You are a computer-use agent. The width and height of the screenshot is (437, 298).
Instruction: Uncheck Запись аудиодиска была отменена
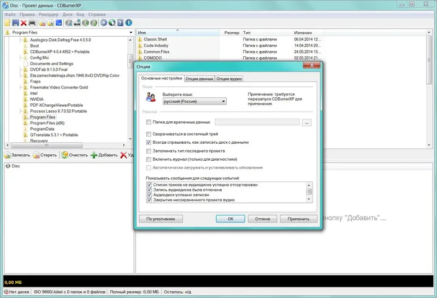[x=149, y=190]
